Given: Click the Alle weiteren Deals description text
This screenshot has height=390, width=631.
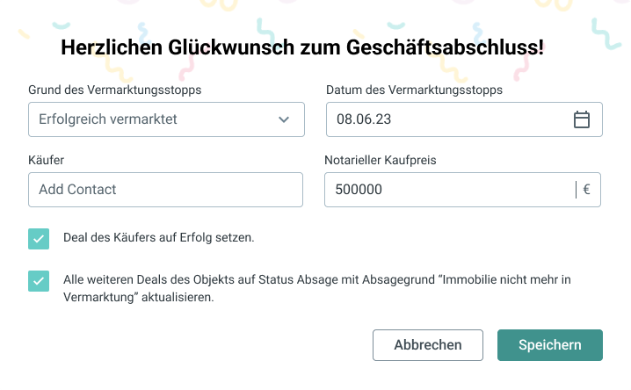Looking at the screenshot, I should [317, 288].
